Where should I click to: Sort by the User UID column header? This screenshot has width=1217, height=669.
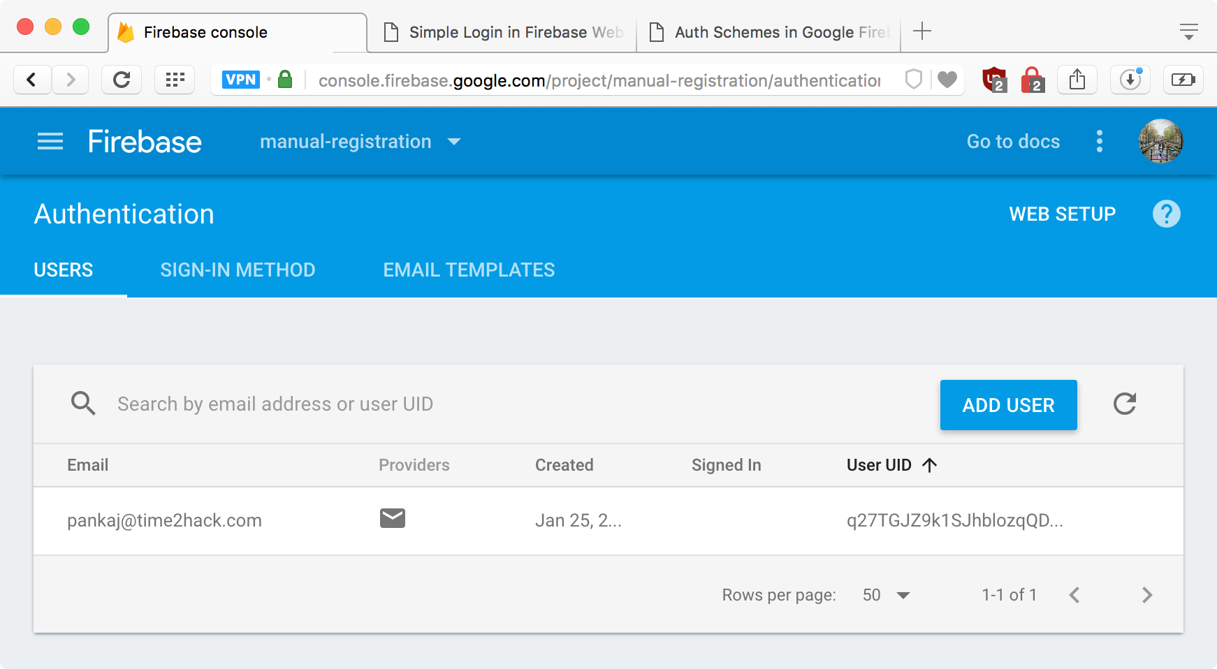tap(879, 465)
